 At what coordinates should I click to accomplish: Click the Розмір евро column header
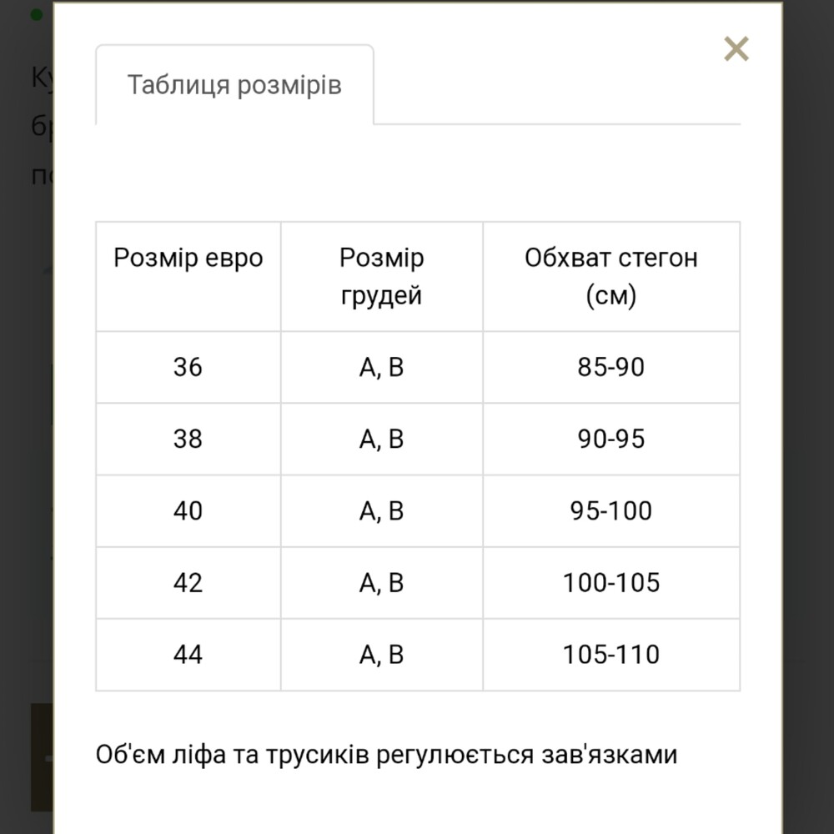tap(188, 259)
